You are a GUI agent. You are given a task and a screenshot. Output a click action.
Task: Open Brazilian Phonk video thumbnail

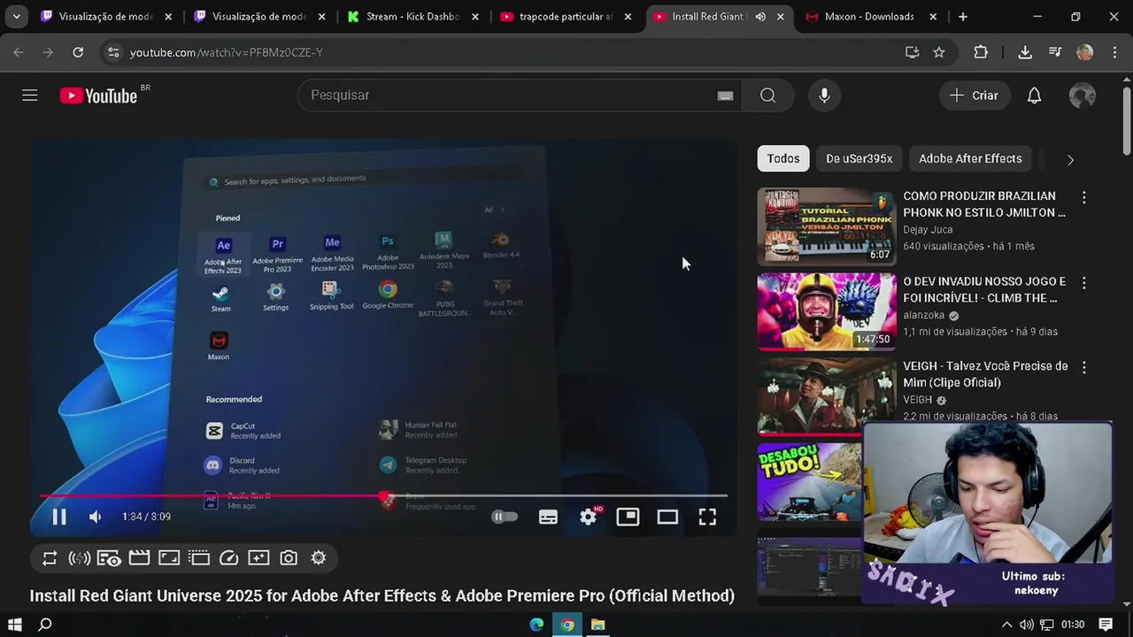[x=827, y=226]
